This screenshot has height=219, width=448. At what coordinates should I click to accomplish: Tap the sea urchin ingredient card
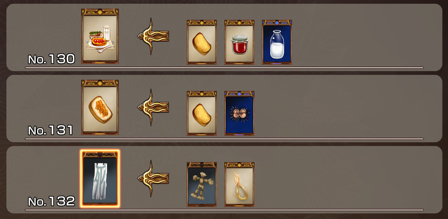pos(239,113)
